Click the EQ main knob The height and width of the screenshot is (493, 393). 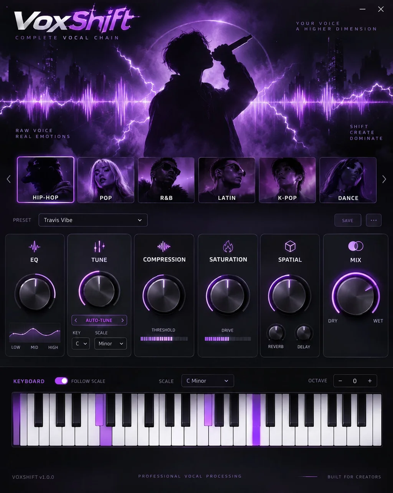point(35,293)
